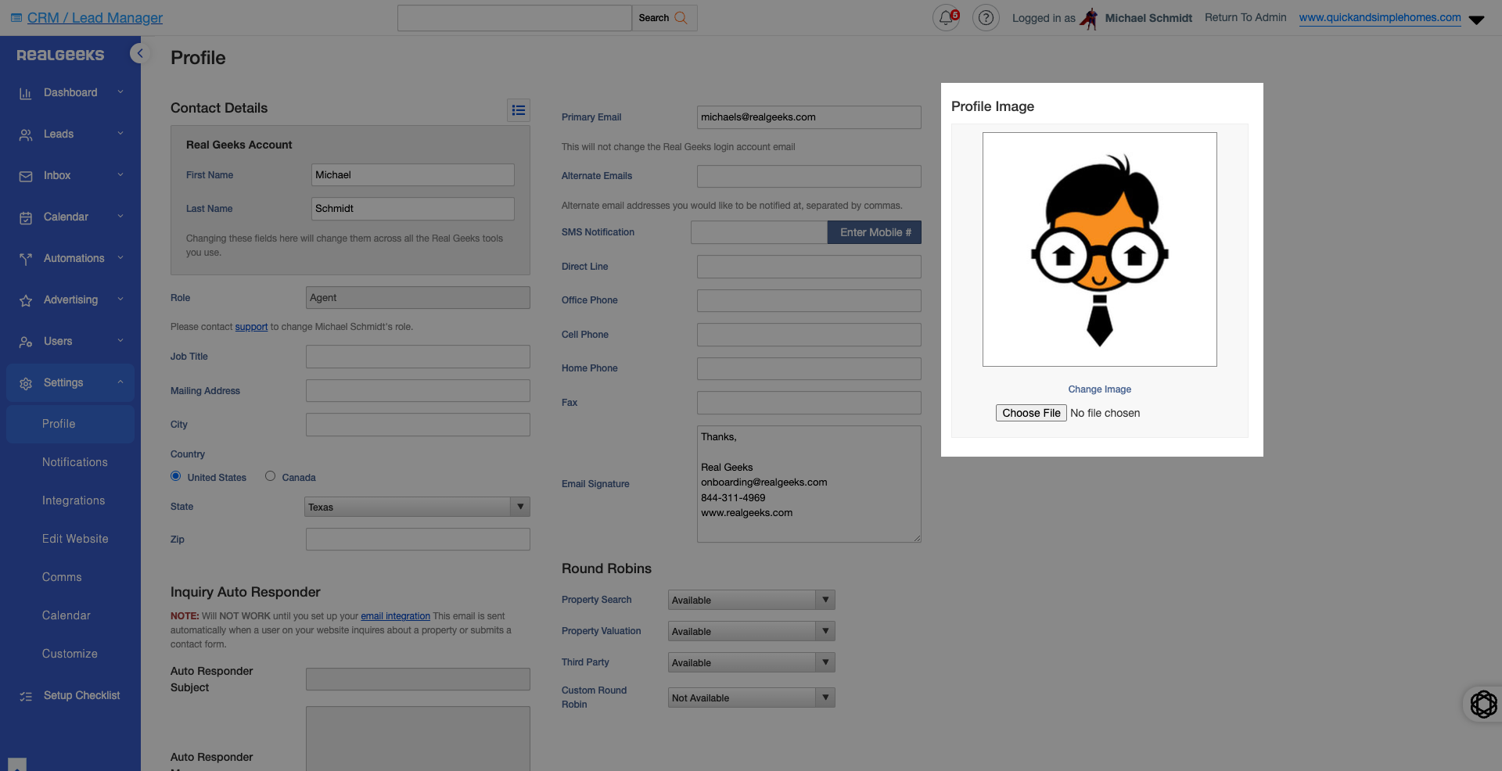Screen dimensions: 1502x771
Task: Click the Zip field
Action: tap(418, 540)
